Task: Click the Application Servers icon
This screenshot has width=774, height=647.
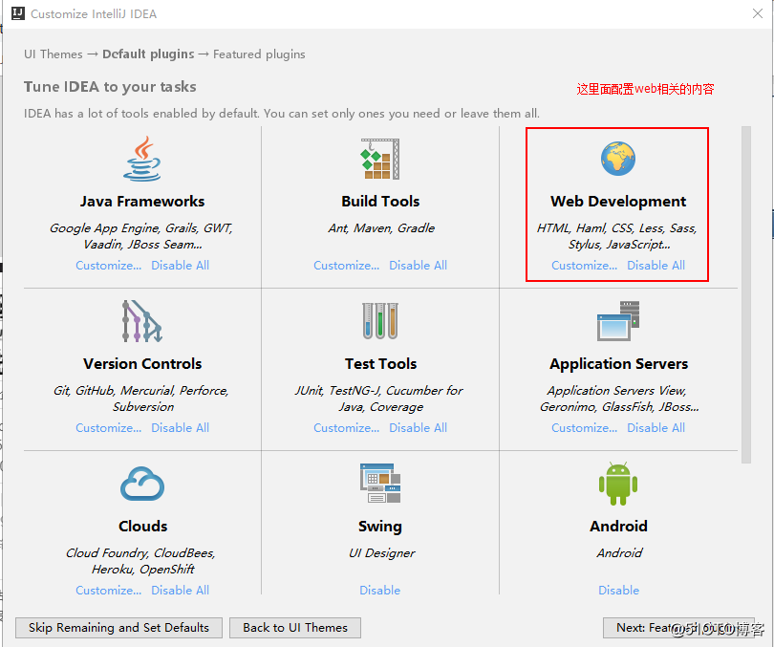Action: click(x=618, y=321)
